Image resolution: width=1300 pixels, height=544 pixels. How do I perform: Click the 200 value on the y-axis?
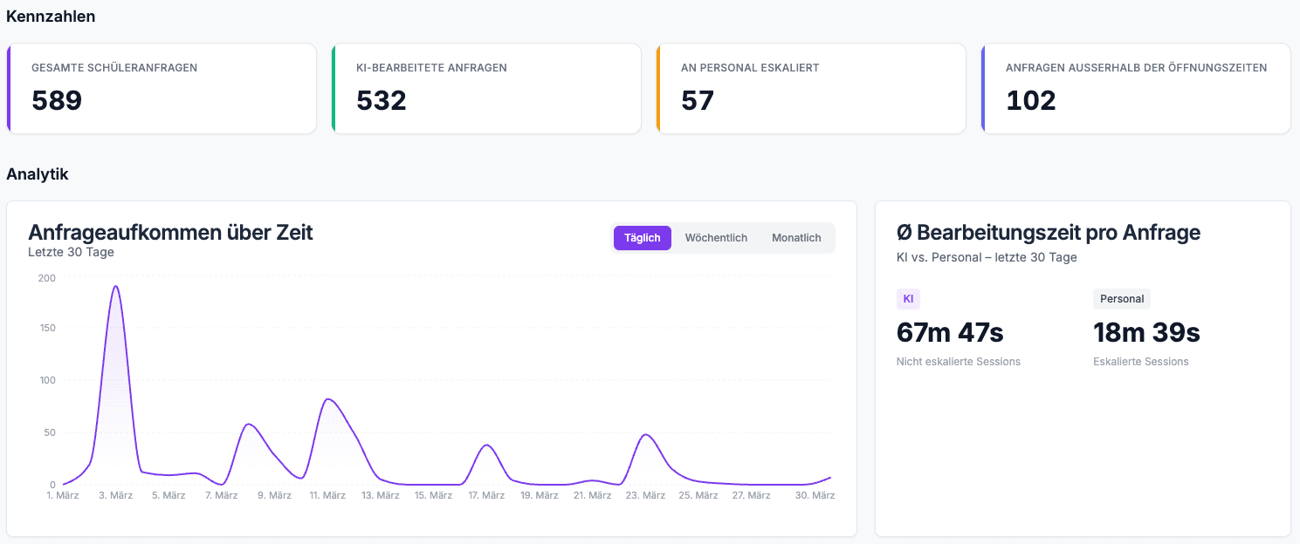[48, 279]
